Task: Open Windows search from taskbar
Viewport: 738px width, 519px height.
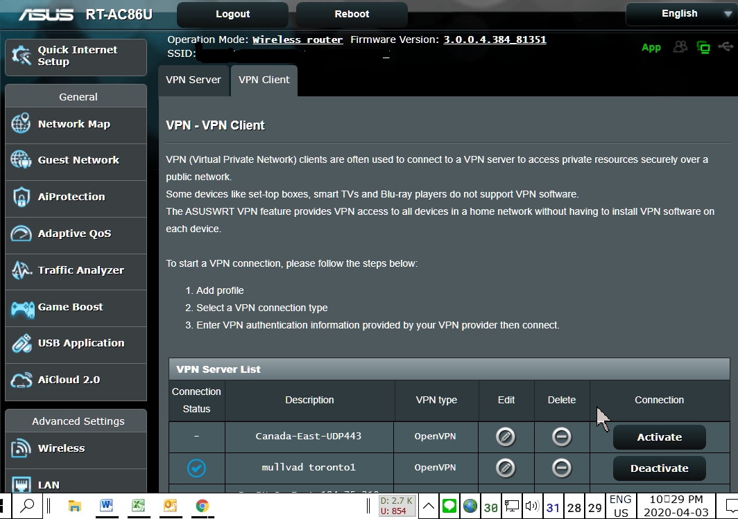Action: pos(27,507)
